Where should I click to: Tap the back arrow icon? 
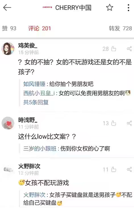click(x=7, y=7)
